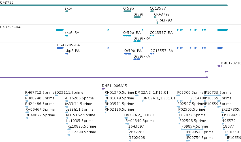Image resolution: width=241 pixels, height=142 pixels.
Task: Select the RH15162.5prime EST label
Action: 80,115
